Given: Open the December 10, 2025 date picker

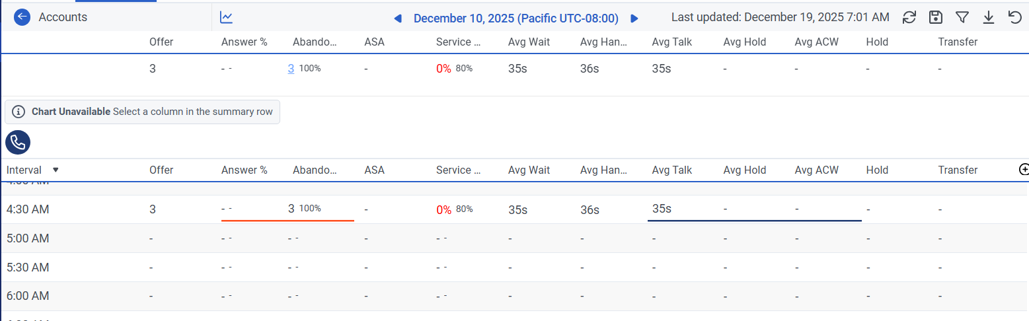Looking at the screenshot, I should (515, 18).
